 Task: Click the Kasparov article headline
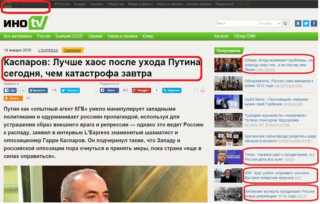(102, 68)
